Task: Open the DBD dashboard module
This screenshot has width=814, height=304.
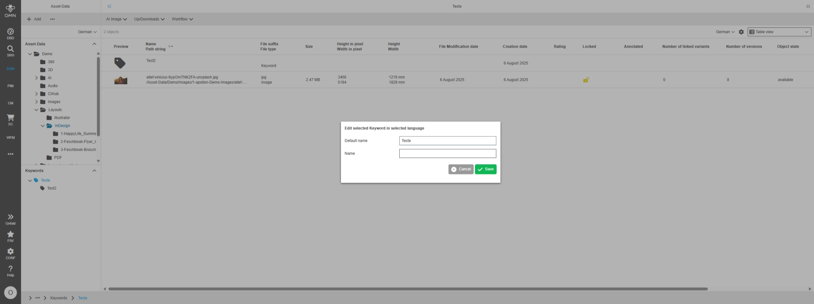Action: (10, 34)
